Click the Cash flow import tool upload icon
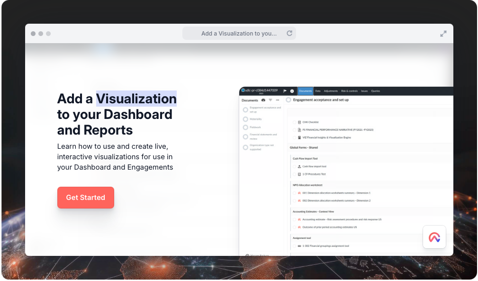 tap(299, 167)
